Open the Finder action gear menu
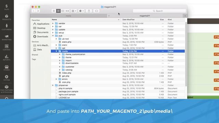The height and width of the screenshot is (123, 219). click(x=81, y=11)
